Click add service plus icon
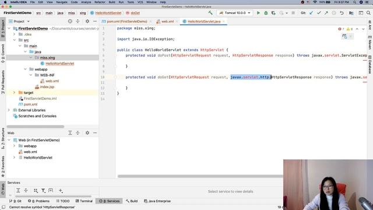The image size is (373, 210). pos(61,191)
